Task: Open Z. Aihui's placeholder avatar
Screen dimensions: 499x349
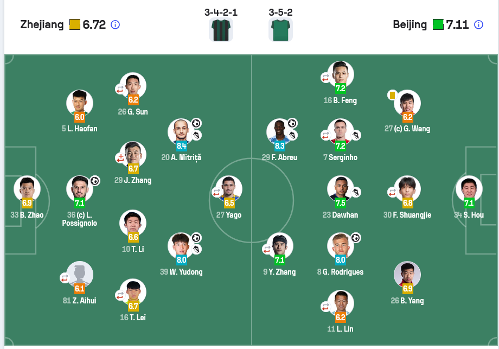Action: tap(80, 275)
